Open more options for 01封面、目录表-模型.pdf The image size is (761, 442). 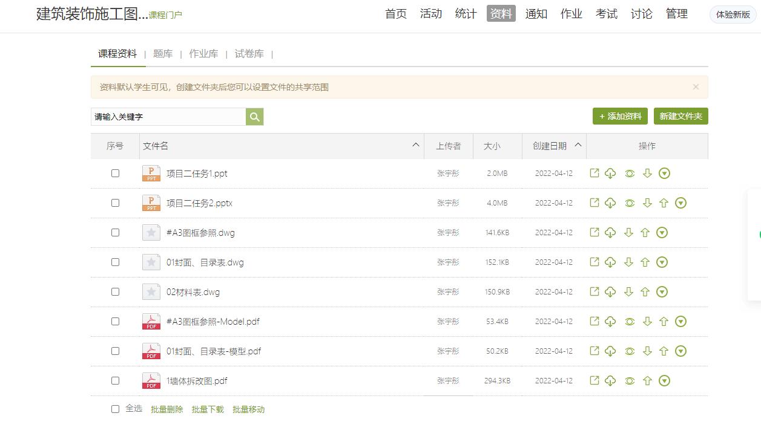tap(680, 351)
